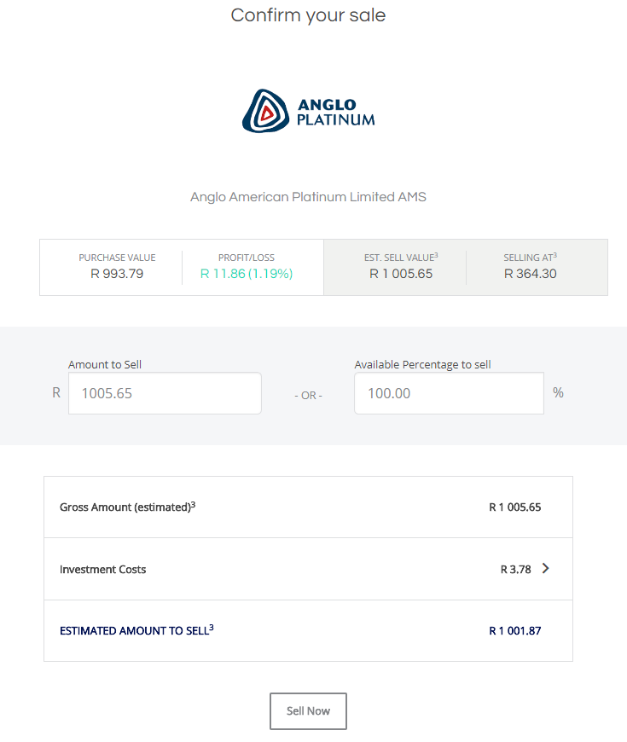Image resolution: width=627 pixels, height=742 pixels.
Task: Select the Est. Sell Value R 1 005.65
Action: pyautogui.click(x=401, y=274)
